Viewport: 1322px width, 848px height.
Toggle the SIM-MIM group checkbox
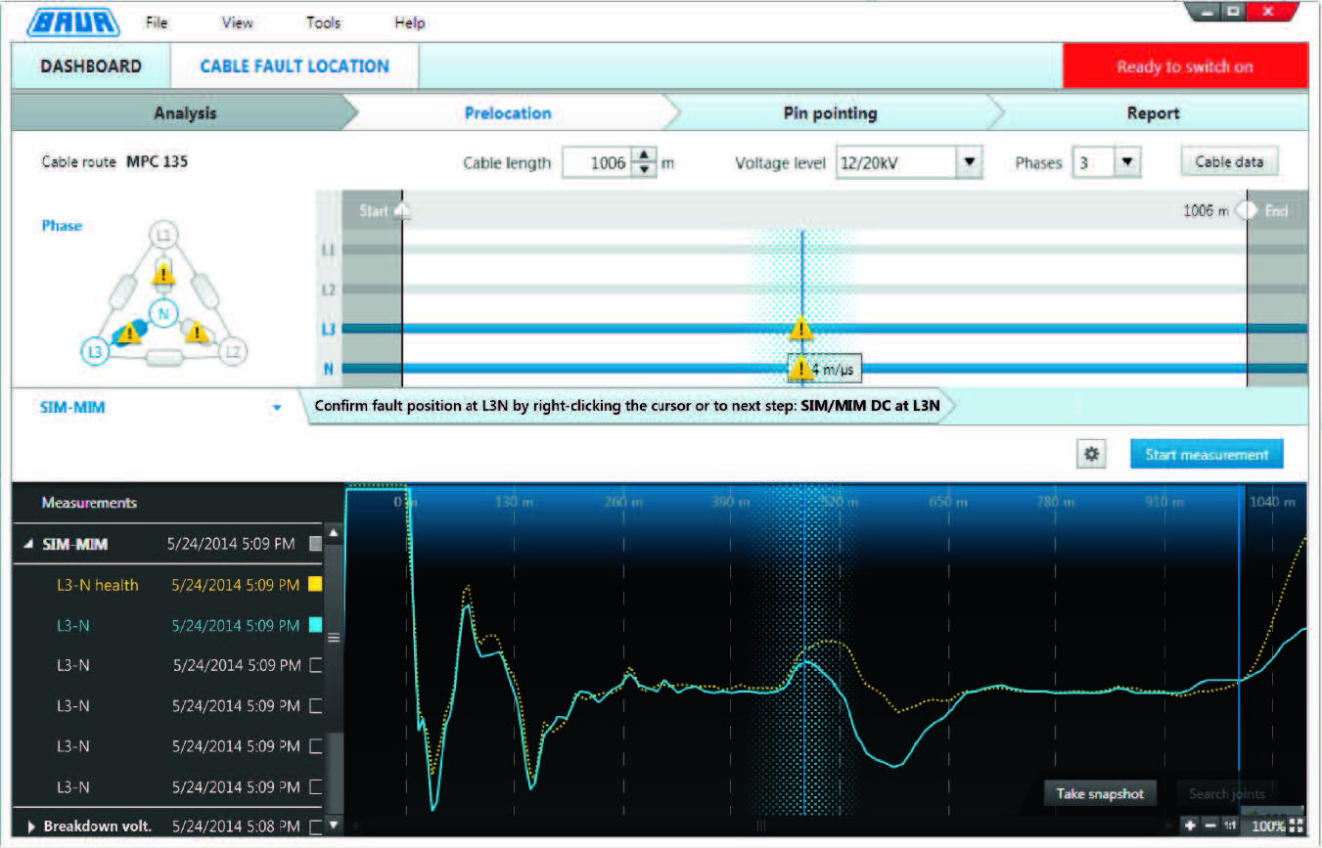(x=315, y=545)
